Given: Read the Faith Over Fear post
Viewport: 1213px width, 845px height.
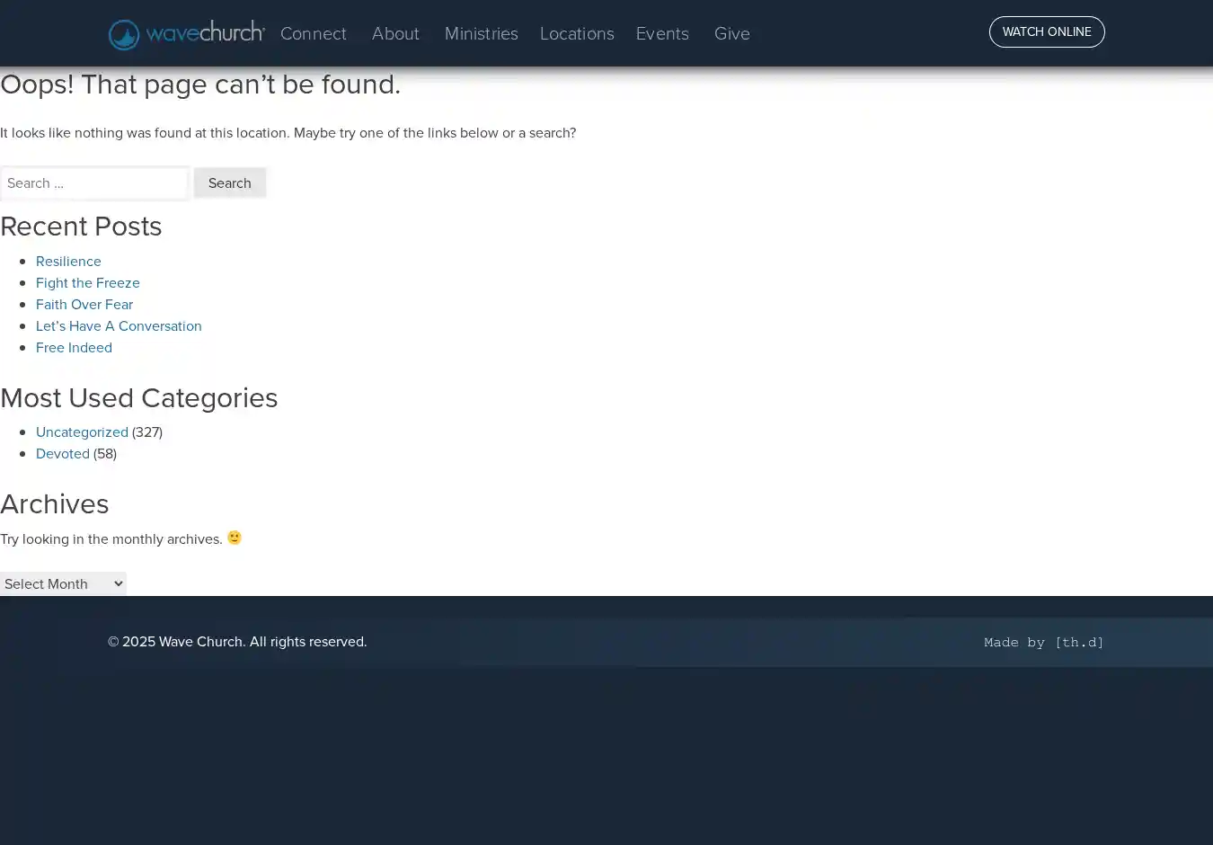Looking at the screenshot, I should [84, 305].
